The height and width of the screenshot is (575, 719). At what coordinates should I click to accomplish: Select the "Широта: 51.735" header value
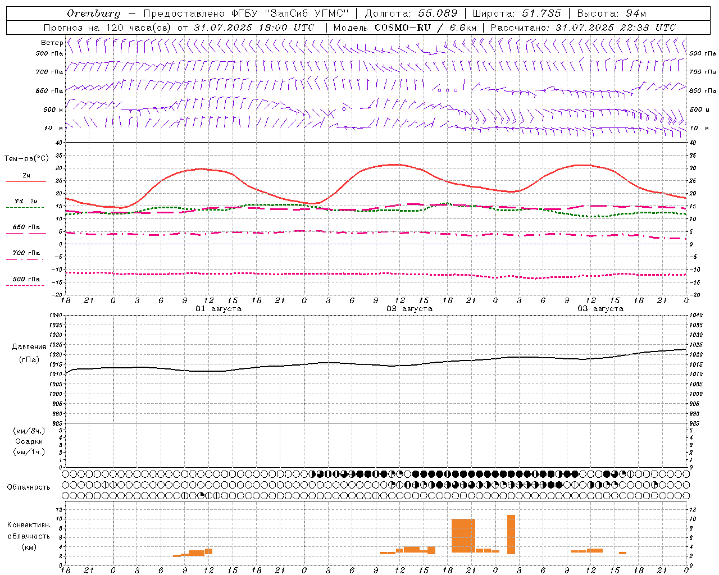click(517, 13)
